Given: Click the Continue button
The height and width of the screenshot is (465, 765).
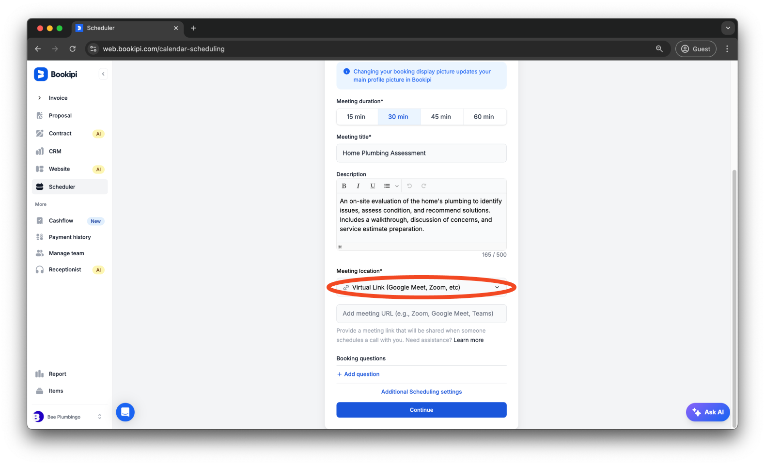Looking at the screenshot, I should [x=422, y=410].
